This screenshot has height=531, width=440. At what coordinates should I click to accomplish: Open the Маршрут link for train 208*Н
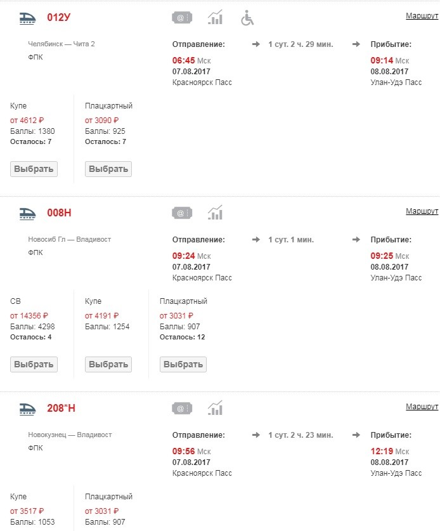pos(422,406)
